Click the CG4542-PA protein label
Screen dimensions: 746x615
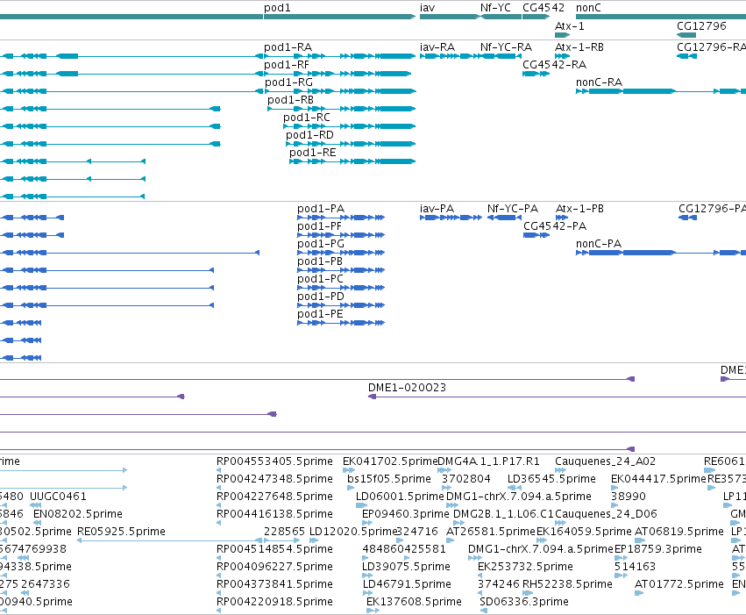(x=555, y=226)
